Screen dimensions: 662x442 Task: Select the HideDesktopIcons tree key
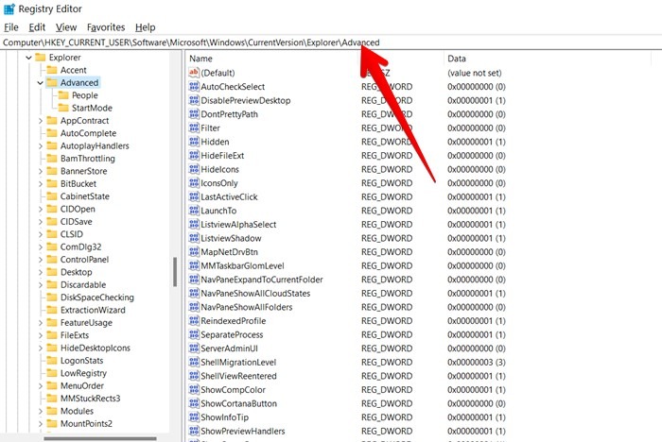pos(96,348)
